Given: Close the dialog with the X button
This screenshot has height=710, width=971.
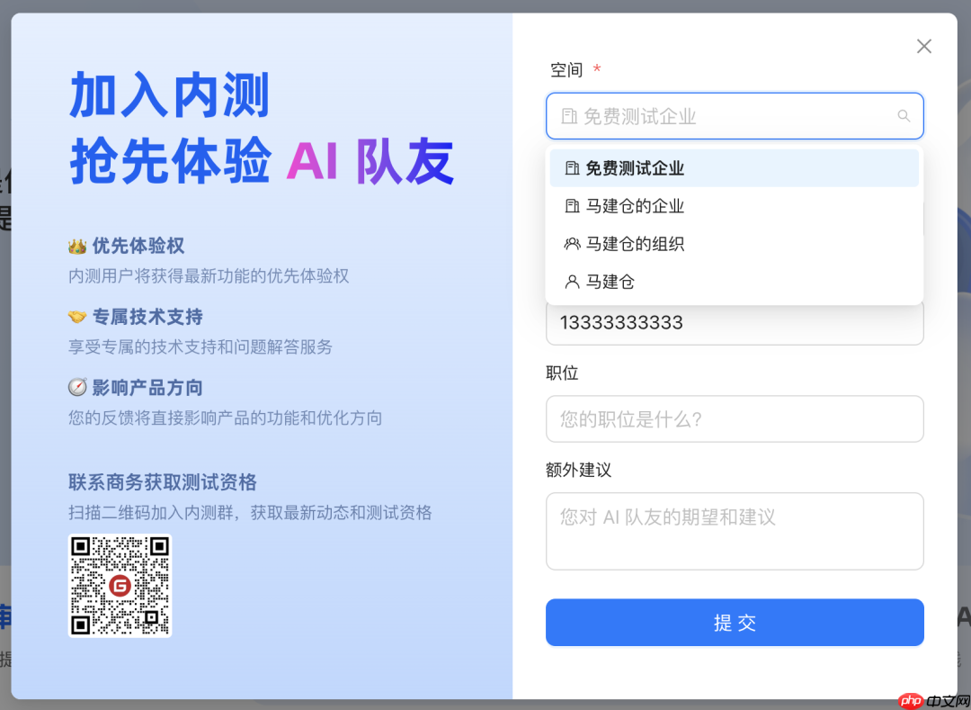Looking at the screenshot, I should click(923, 46).
